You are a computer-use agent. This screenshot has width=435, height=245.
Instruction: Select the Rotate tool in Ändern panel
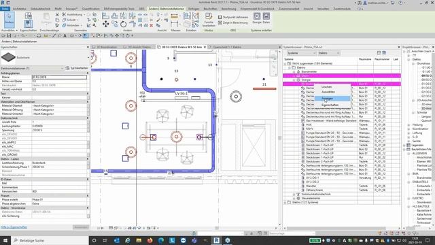pyautogui.click(x=124, y=24)
